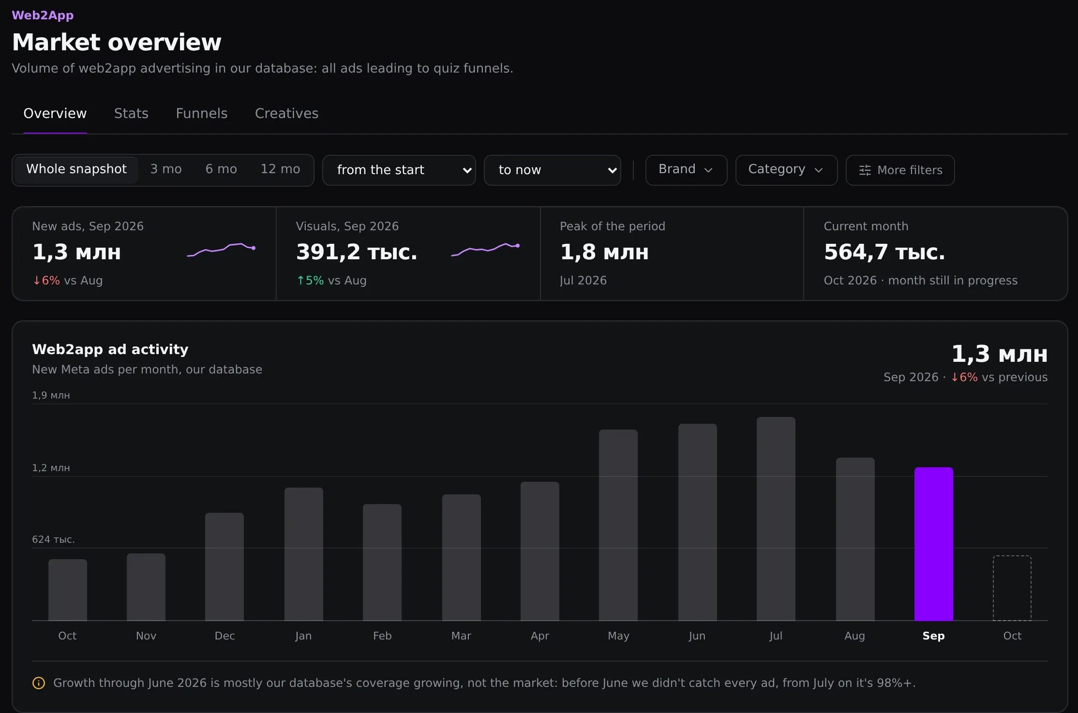Open More filters panel
This screenshot has height=713, width=1078.
(900, 170)
